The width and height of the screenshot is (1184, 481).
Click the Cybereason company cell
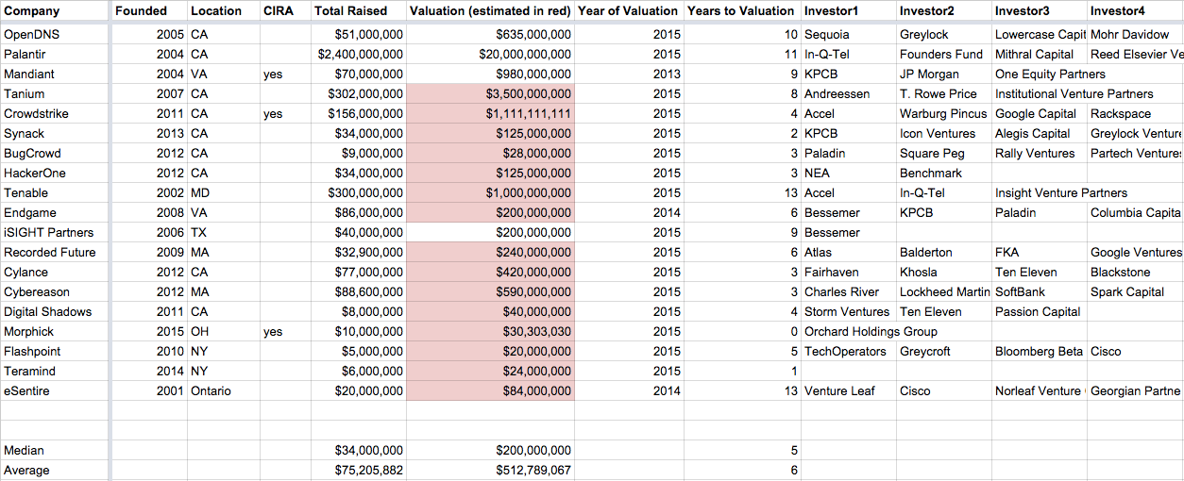point(56,291)
